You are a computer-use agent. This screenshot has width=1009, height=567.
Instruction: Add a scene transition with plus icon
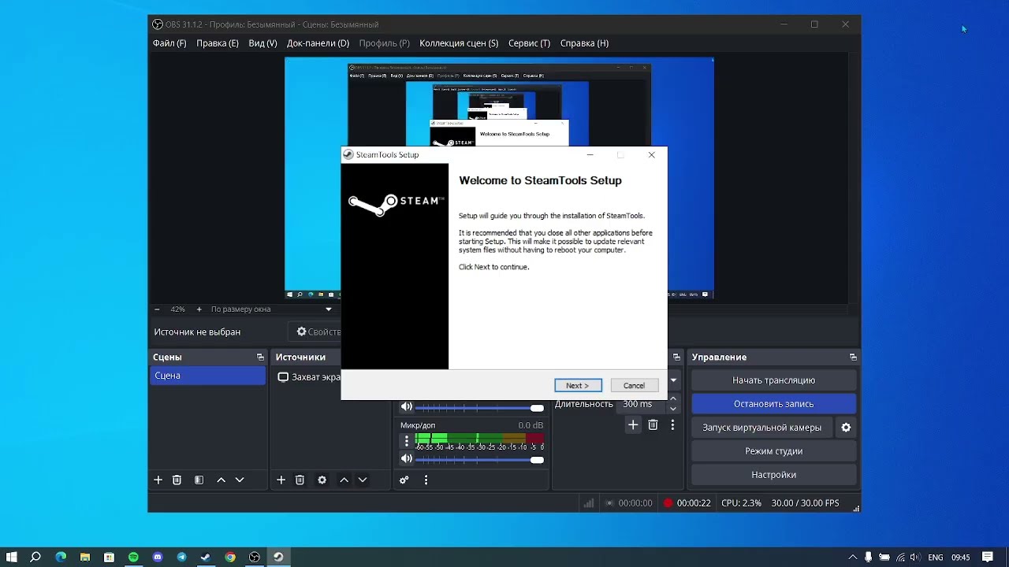633,424
